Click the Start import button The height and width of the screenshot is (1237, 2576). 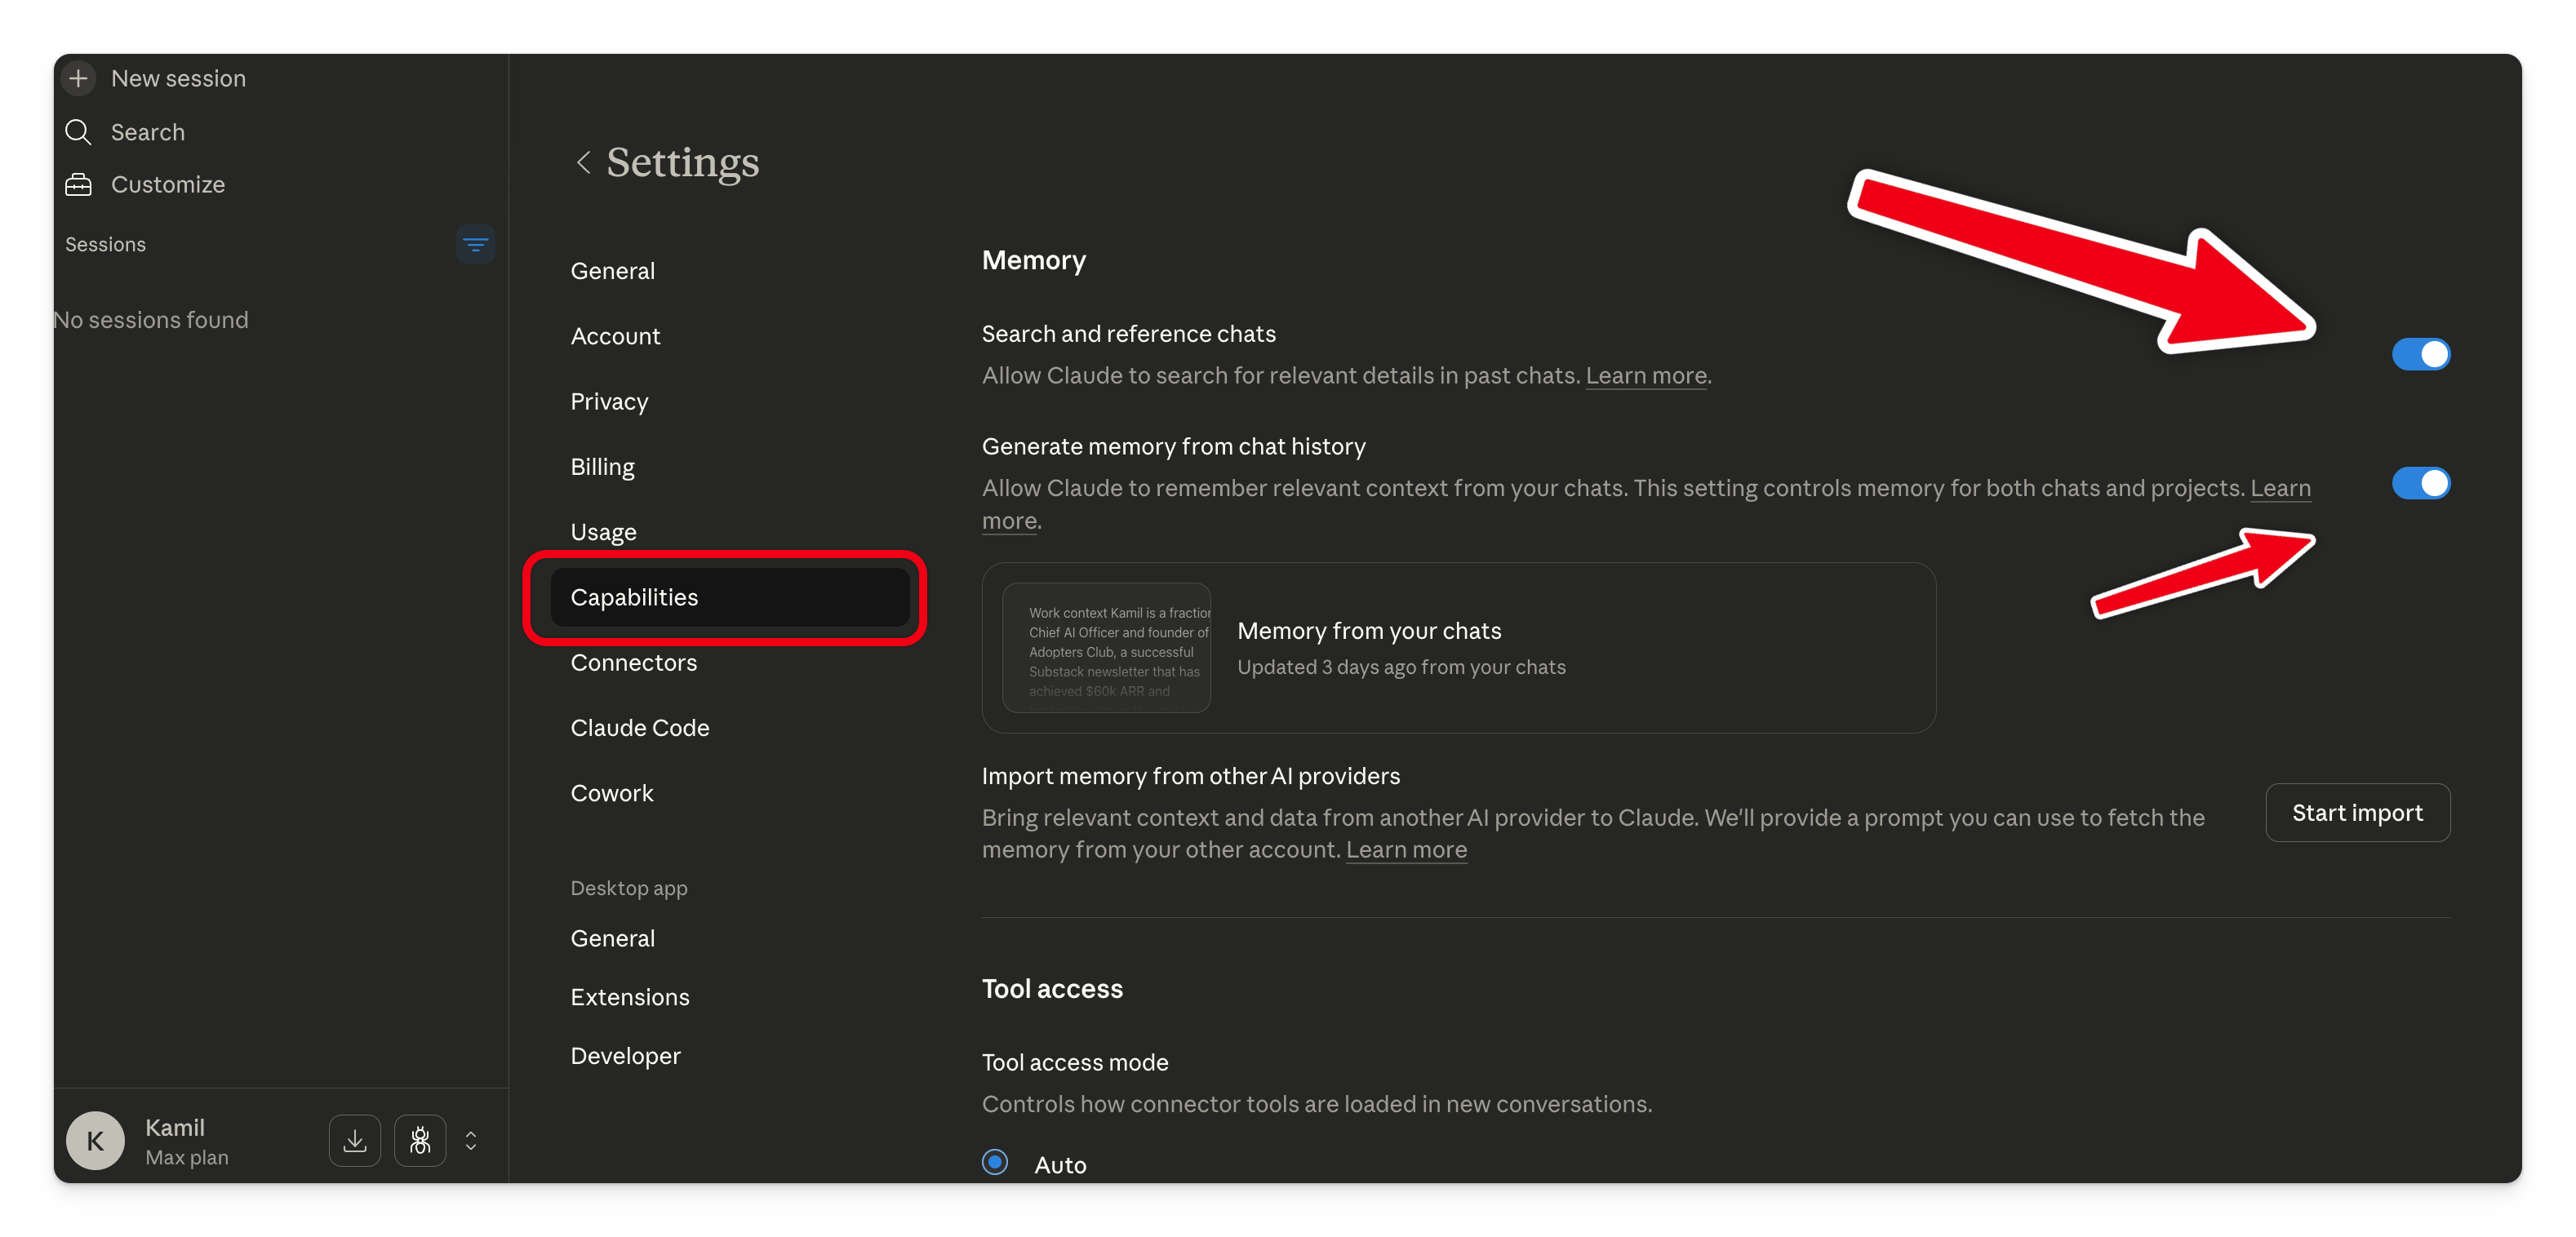pyautogui.click(x=2357, y=813)
